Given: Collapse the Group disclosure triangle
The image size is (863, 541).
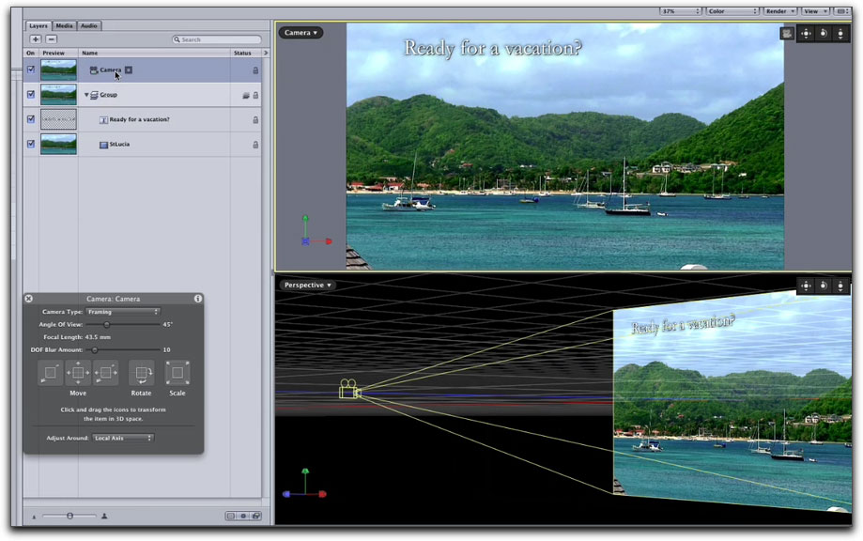Looking at the screenshot, I should click(86, 95).
